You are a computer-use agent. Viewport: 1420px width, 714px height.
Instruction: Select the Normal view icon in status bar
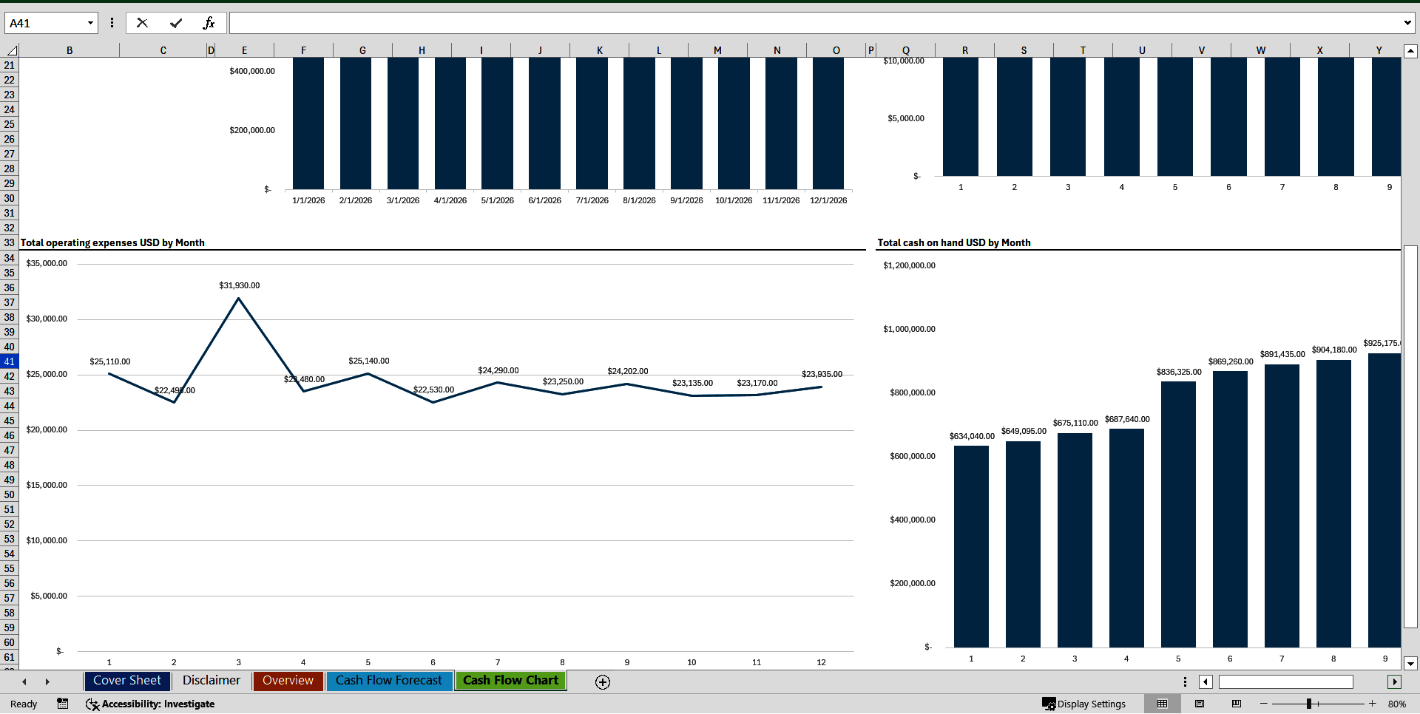(x=1162, y=704)
